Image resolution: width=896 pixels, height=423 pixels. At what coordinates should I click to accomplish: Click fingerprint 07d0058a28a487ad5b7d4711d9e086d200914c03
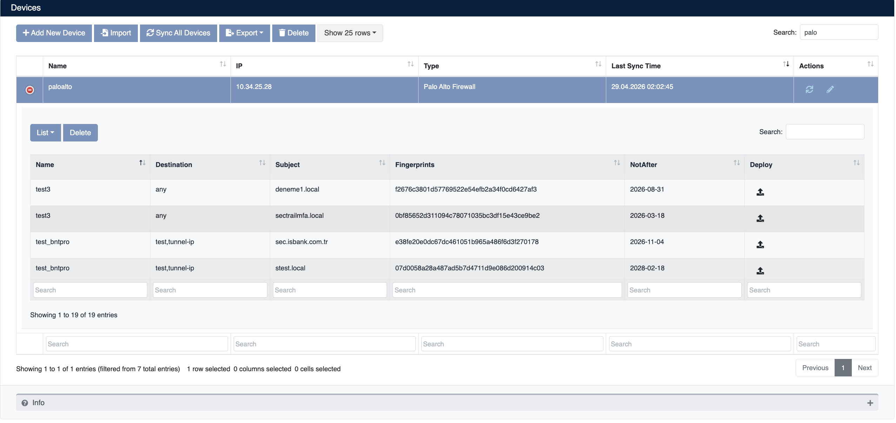(469, 268)
